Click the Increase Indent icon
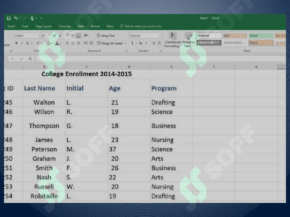Viewport: 290px width, 217px height. [91, 43]
